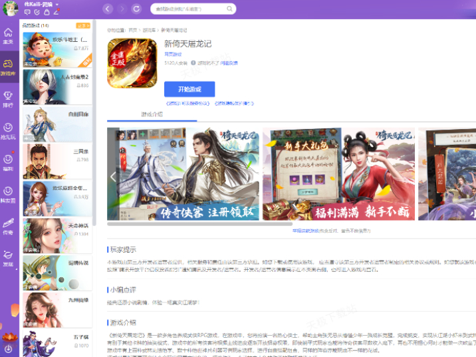Go forward with the right arrow button
Image resolution: width=476 pixels, height=357 pixels.
122,9
